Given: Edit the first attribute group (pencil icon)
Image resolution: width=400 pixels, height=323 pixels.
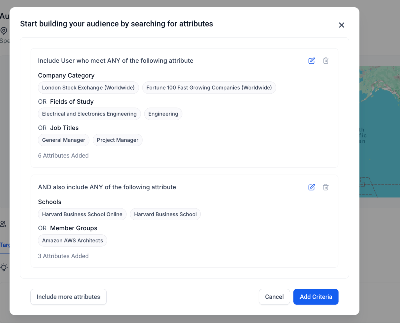Looking at the screenshot, I should (x=311, y=61).
